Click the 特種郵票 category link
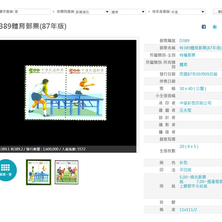 pos(187,55)
